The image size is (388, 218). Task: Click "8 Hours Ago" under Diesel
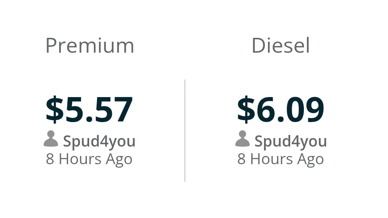point(280,159)
